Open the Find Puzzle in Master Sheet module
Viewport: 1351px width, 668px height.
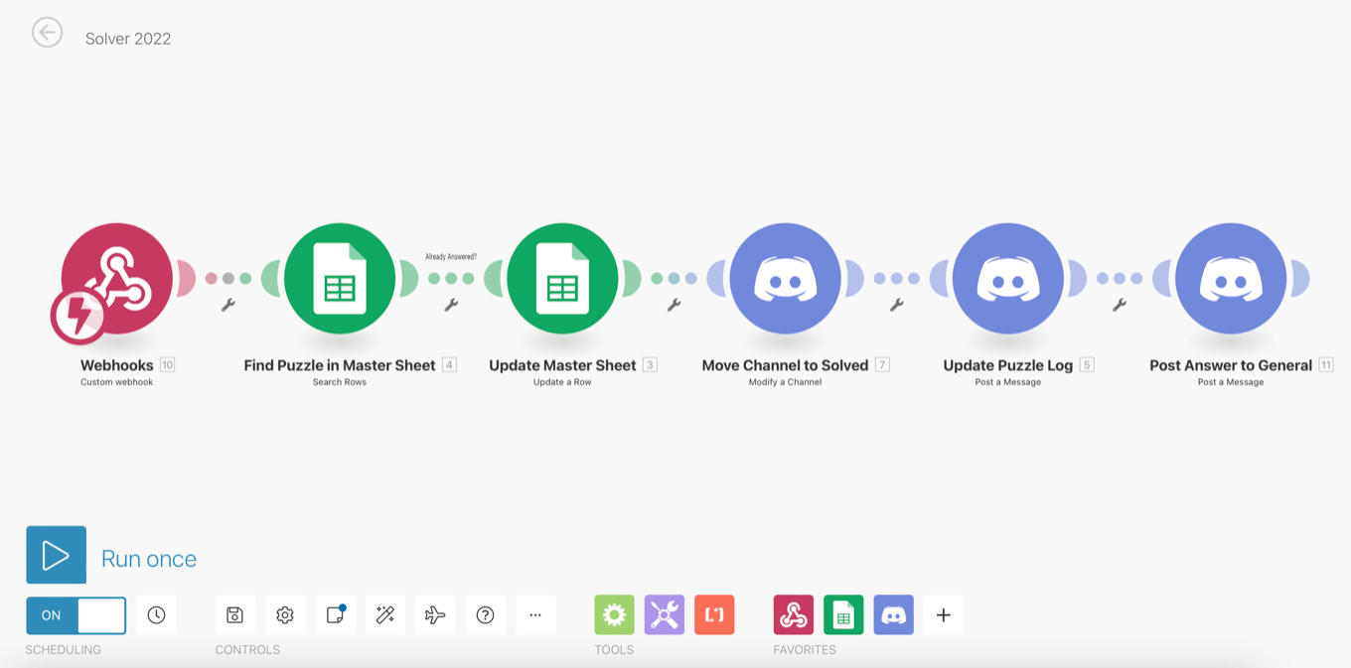pyautogui.click(x=340, y=279)
